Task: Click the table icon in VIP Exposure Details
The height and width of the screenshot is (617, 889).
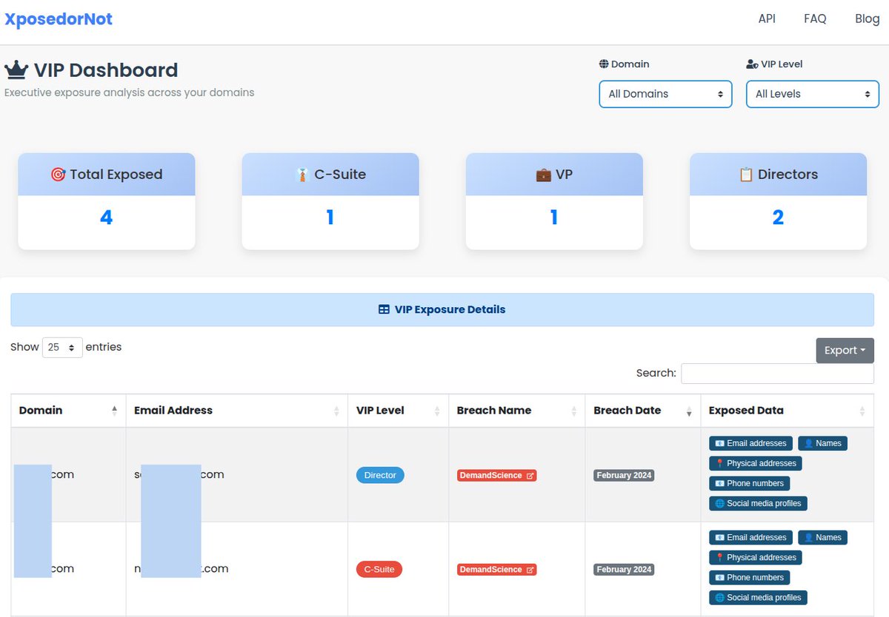Action: coord(384,310)
